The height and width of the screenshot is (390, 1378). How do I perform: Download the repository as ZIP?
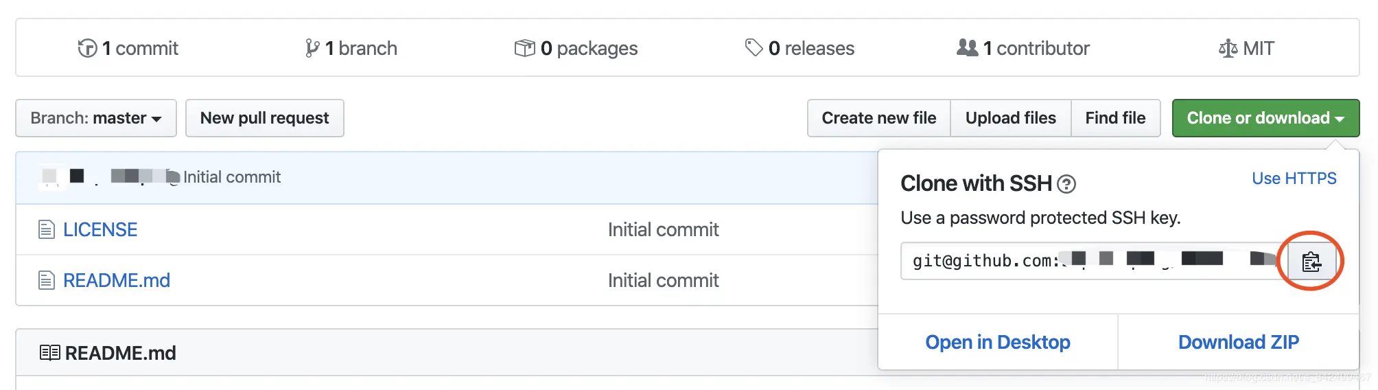tap(1238, 342)
